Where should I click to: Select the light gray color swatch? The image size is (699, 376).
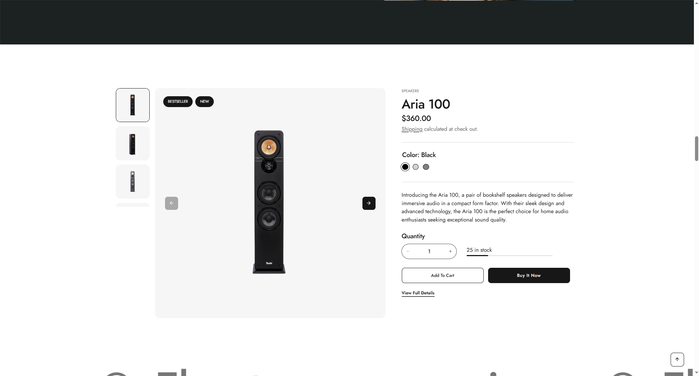click(416, 167)
